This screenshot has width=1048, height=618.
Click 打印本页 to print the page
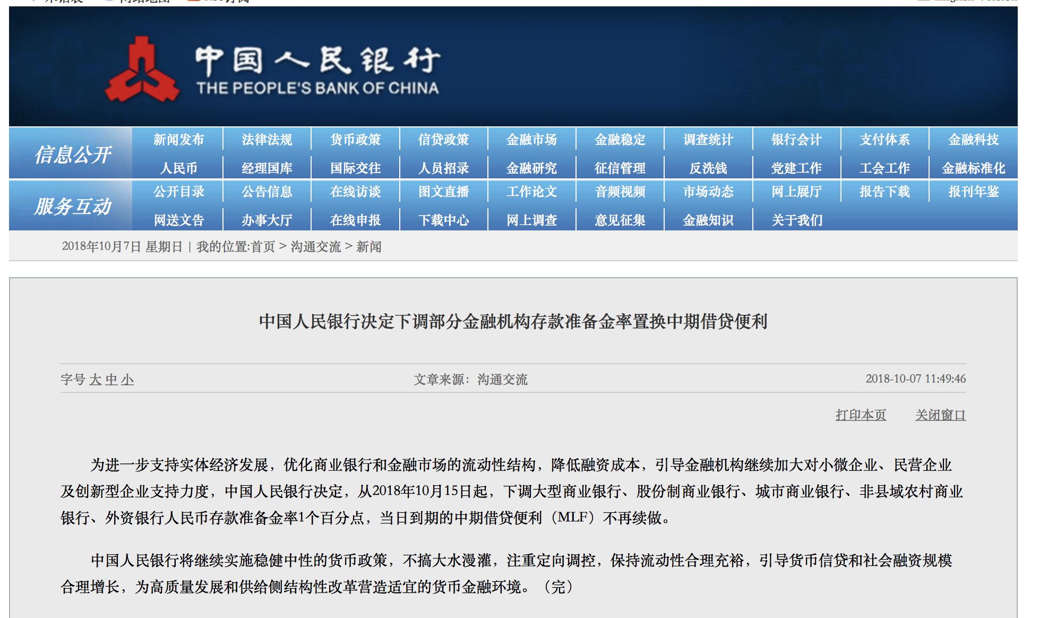click(x=861, y=415)
